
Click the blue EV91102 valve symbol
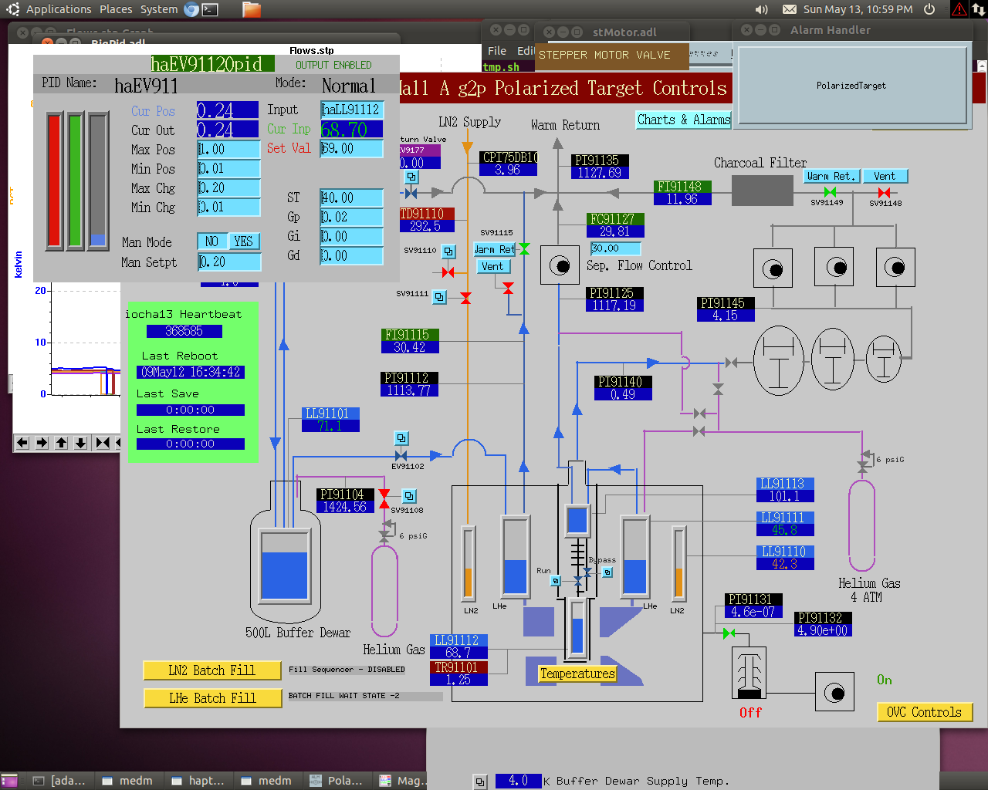click(x=401, y=455)
